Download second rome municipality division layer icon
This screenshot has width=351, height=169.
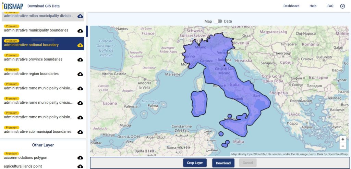click(80, 103)
